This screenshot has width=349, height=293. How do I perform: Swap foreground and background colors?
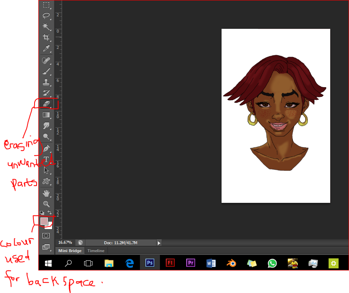coord(50,213)
